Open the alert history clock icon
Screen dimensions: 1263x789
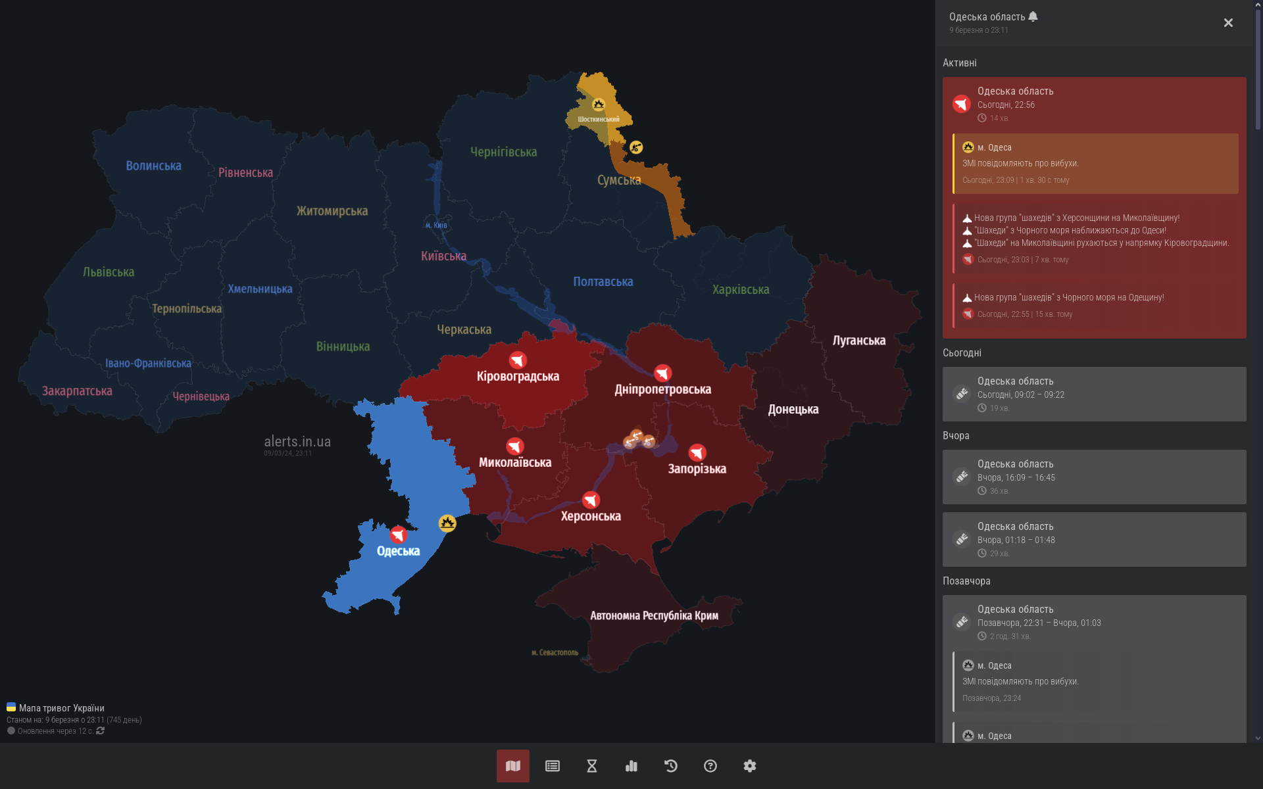(671, 766)
